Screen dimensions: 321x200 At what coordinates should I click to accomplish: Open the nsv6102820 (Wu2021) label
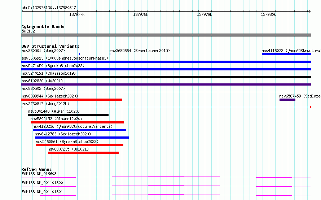point(42,81)
